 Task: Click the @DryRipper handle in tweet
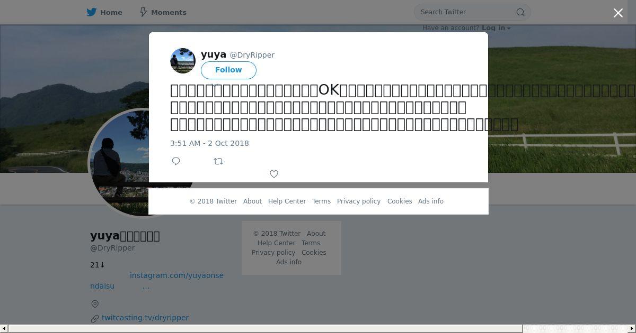click(x=252, y=55)
